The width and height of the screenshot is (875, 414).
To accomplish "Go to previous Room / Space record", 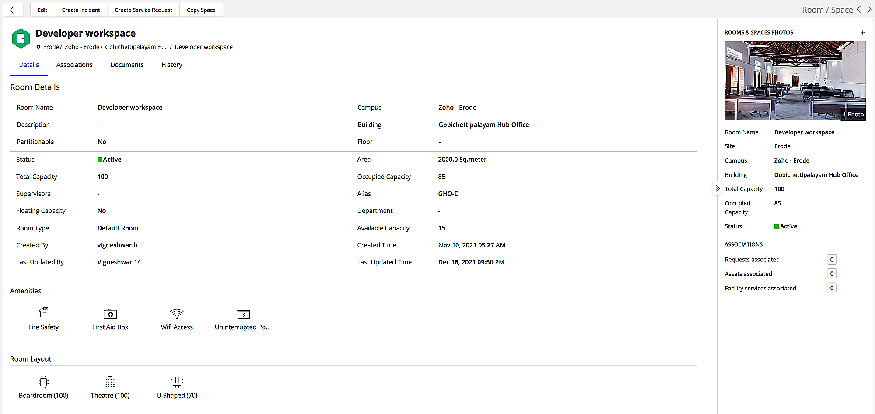I will (x=859, y=10).
